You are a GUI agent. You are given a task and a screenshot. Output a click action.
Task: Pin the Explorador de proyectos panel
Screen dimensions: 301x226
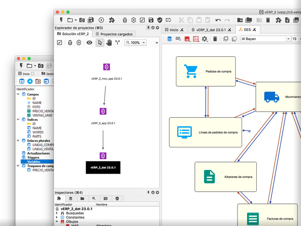tap(148, 28)
